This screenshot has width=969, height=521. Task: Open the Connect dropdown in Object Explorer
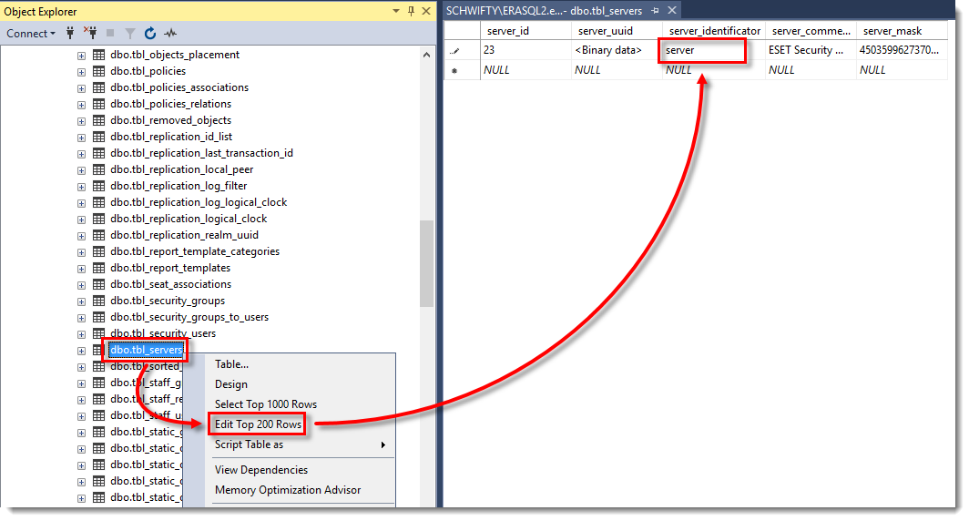click(x=31, y=34)
